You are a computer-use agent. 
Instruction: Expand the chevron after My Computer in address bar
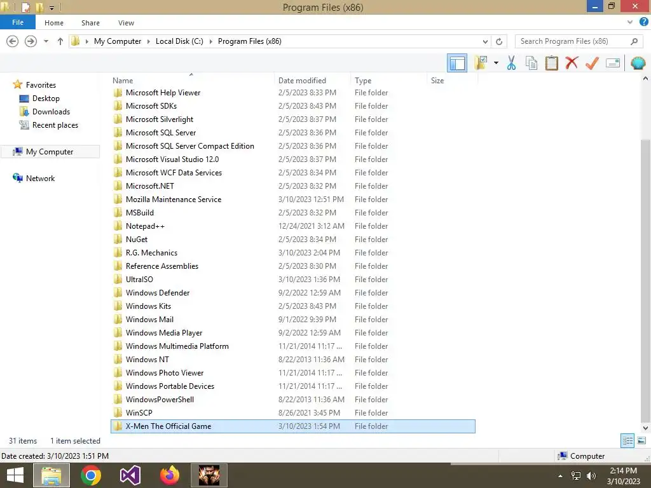pyautogui.click(x=149, y=41)
